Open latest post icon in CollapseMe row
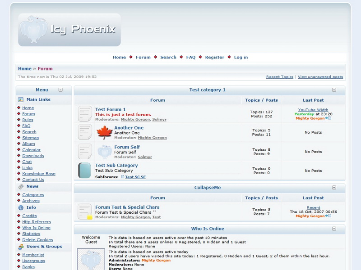This screenshot has width=361, height=270. coord(329,216)
